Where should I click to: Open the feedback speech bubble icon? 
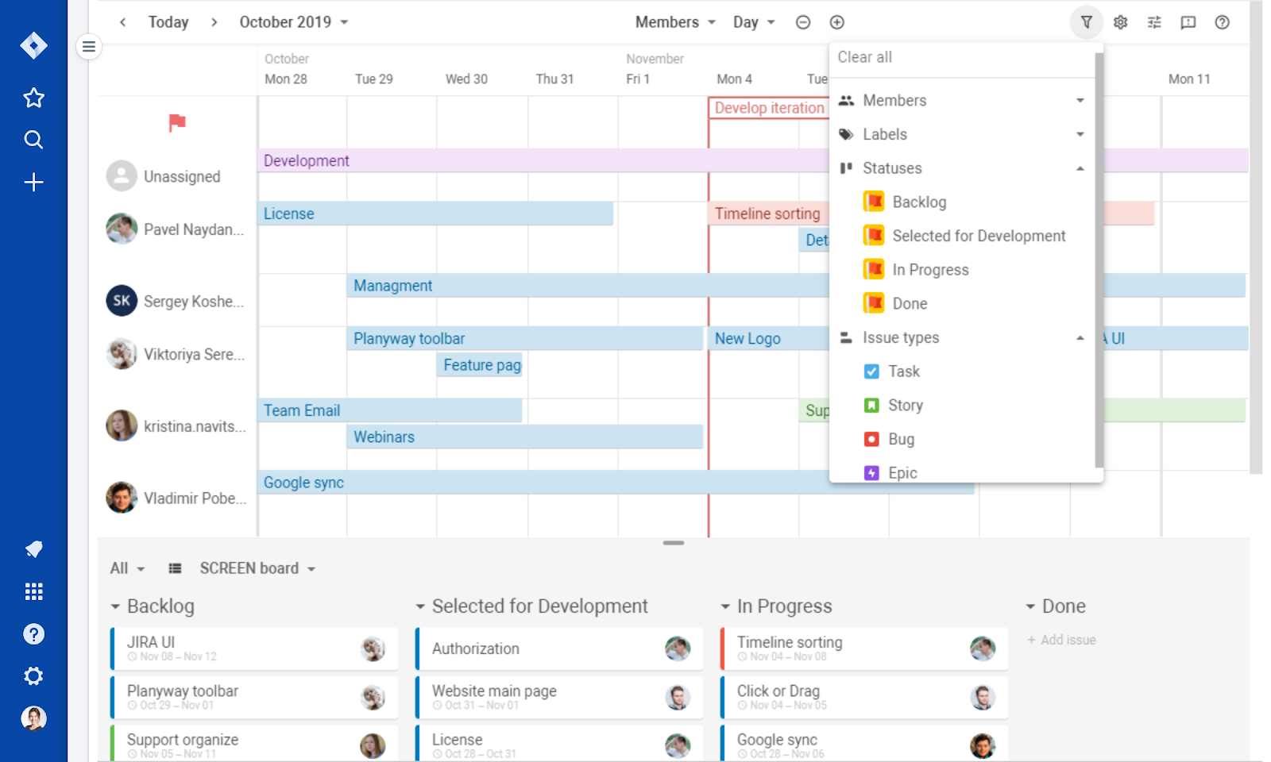coord(1187,22)
